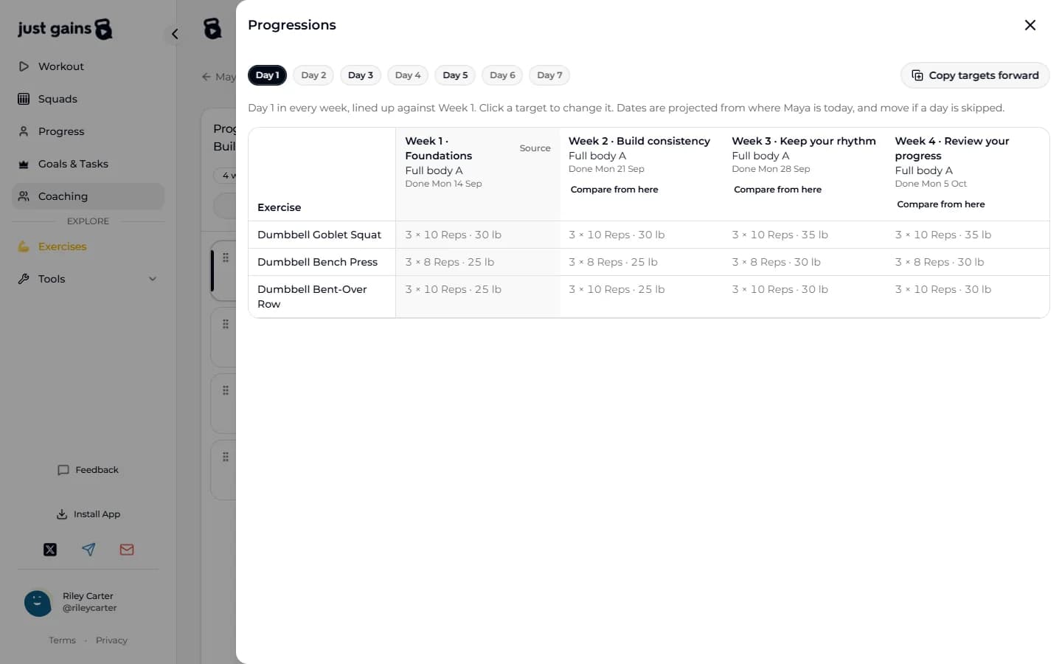Edit Week 4 Dumbbell Bench Press target
The height and width of the screenshot is (664, 1062).
pyautogui.click(x=940, y=262)
